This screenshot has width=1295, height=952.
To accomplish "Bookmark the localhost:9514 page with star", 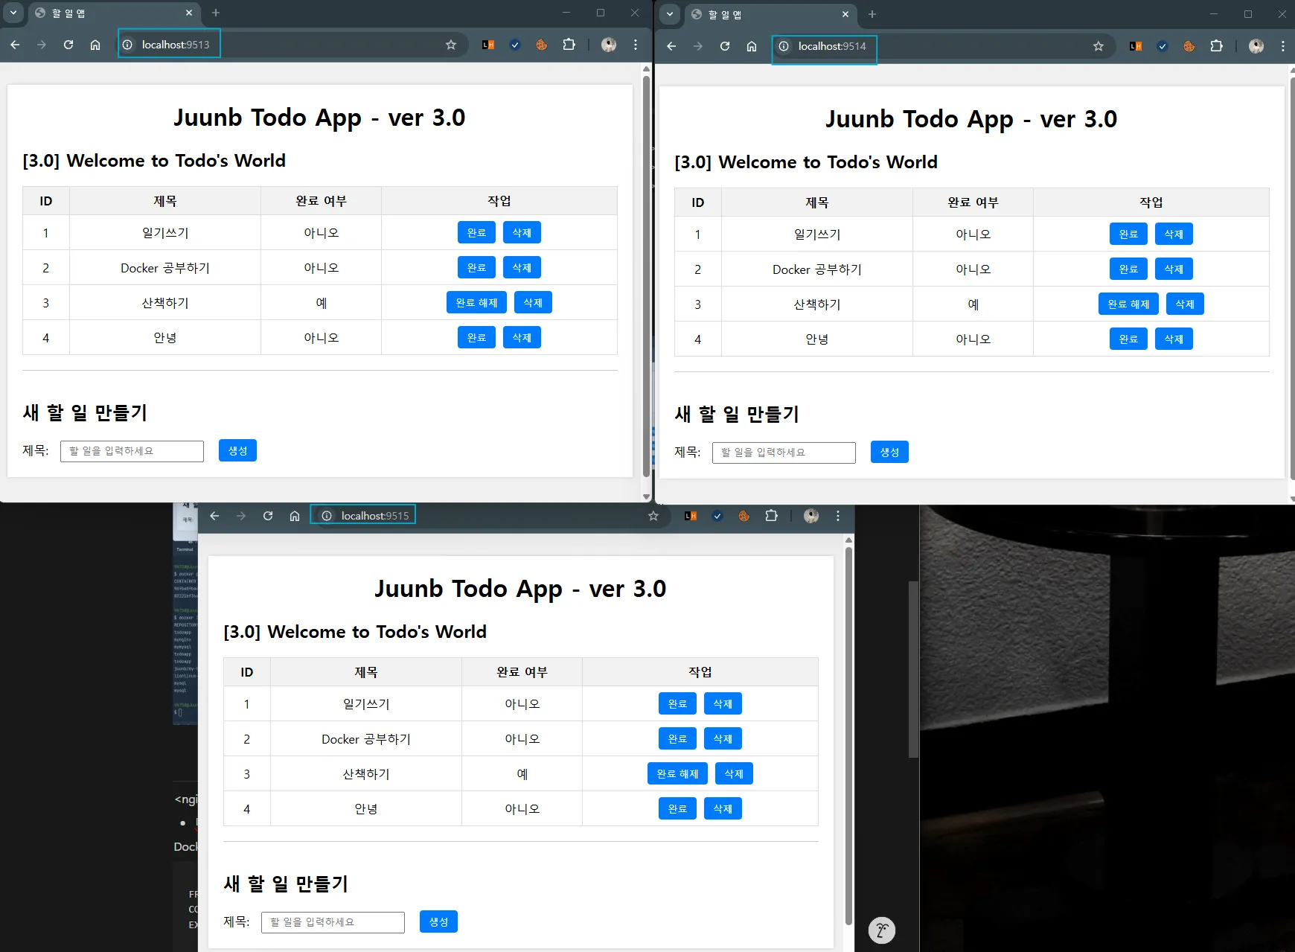I will [x=1099, y=46].
